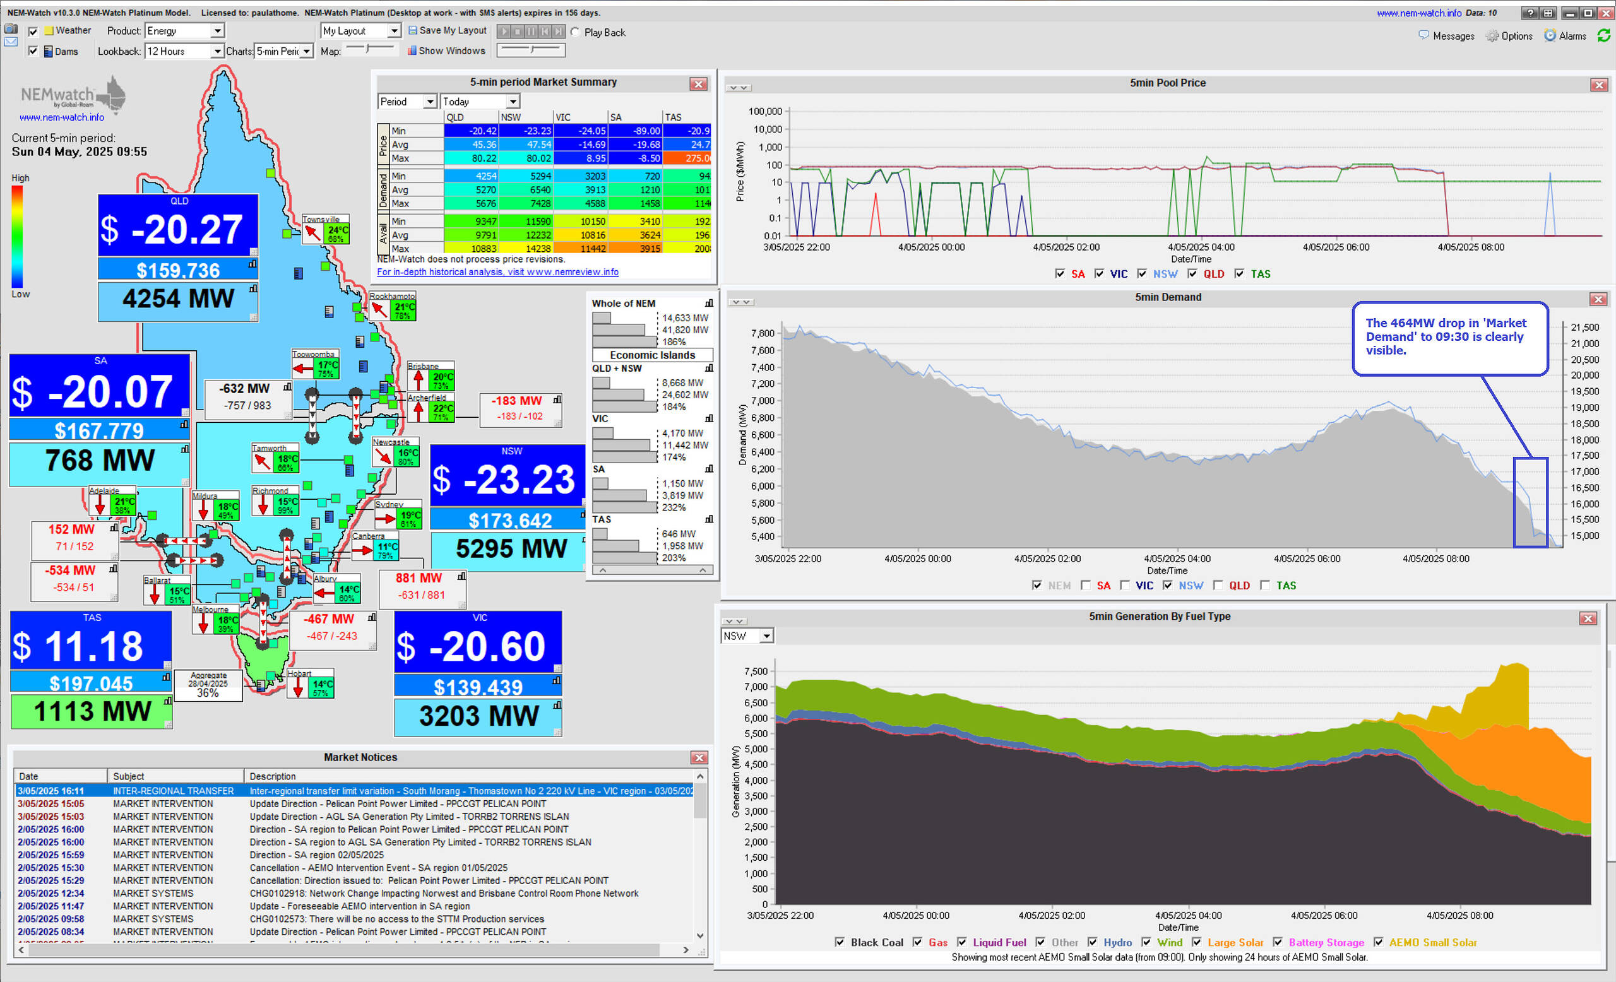Open the Today dropdown in Market Summary

coord(480,102)
